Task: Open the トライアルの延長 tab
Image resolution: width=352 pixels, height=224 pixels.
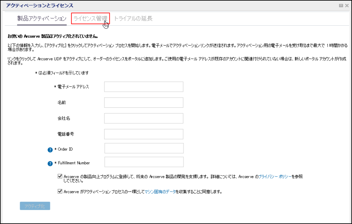Action: (x=133, y=18)
